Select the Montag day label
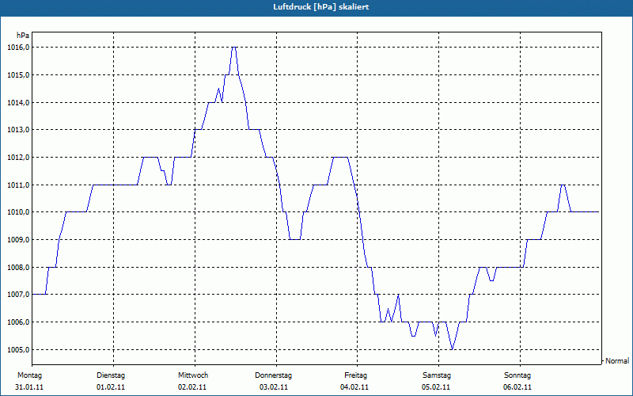633x396 pixels. click(29, 375)
